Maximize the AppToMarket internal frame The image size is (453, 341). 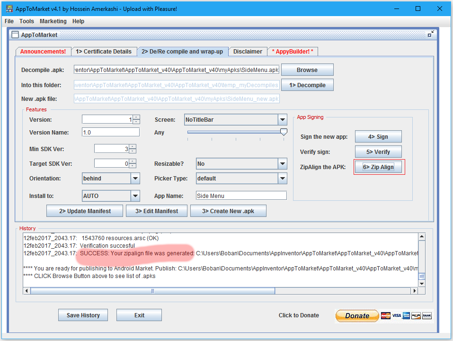[x=431, y=34]
